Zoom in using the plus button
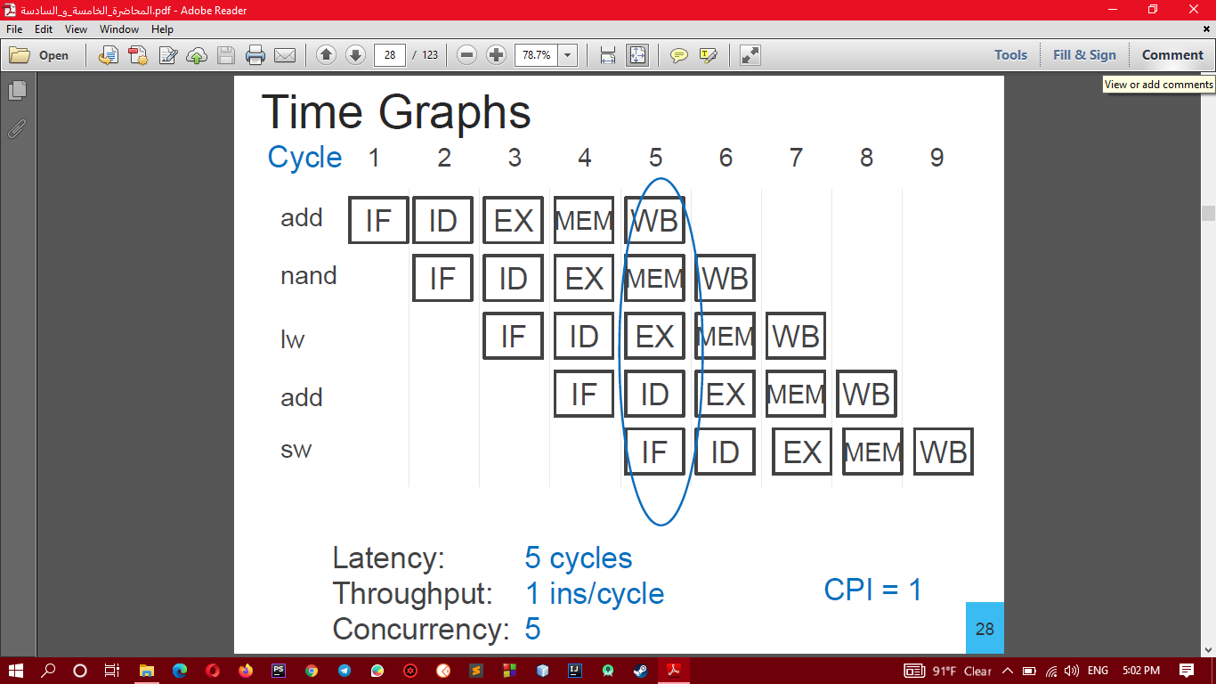This screenshot has width=1216, height=684. tap(496, 55)
